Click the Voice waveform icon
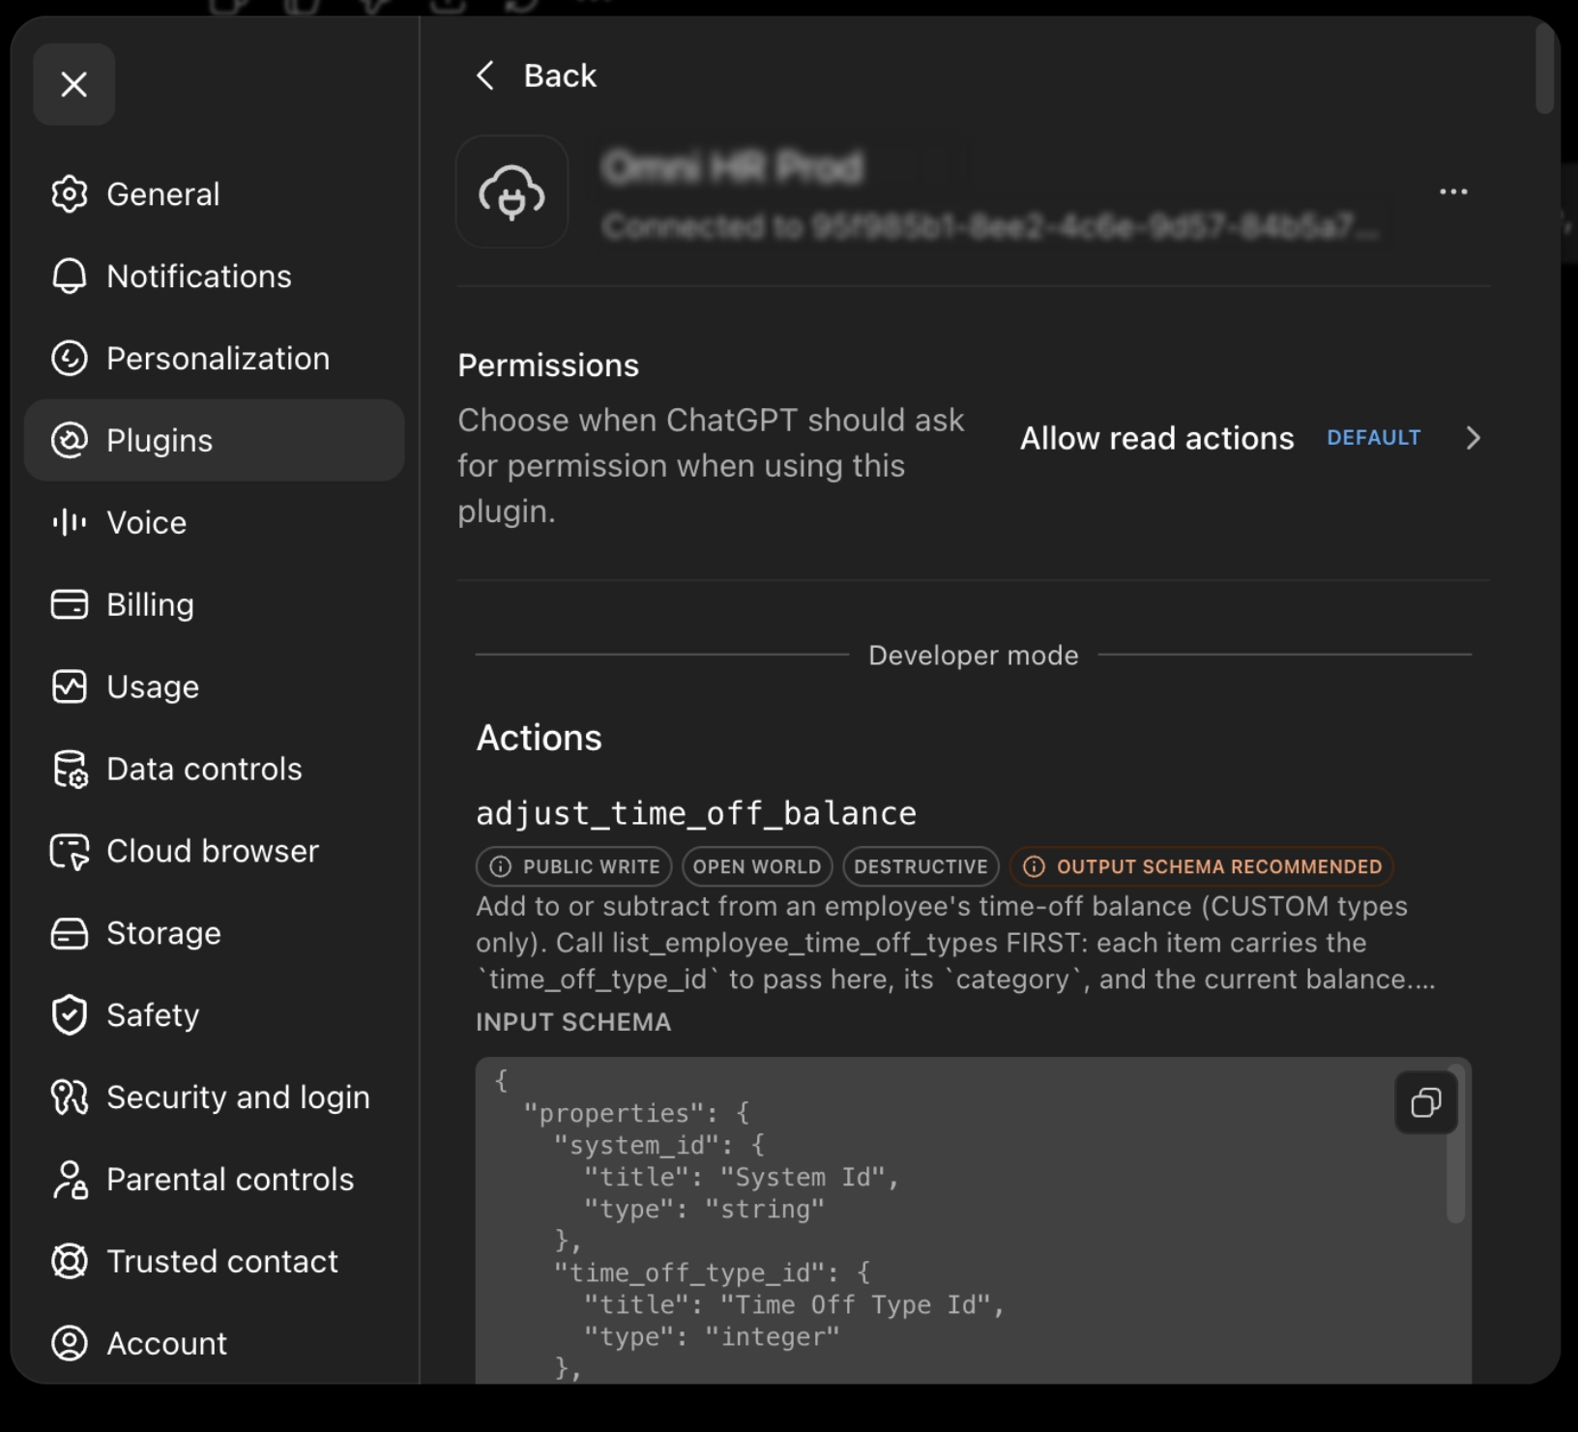Viewport: 1578px width, 1432px height. (70, 523)
